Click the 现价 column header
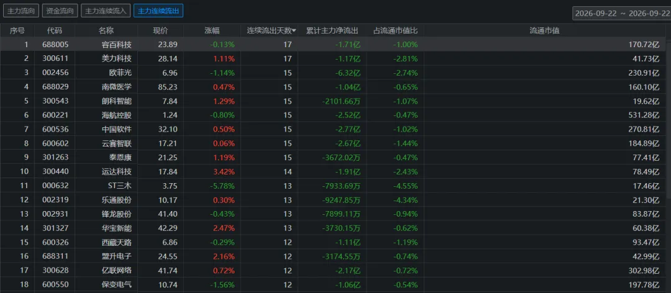 (160, 31)
